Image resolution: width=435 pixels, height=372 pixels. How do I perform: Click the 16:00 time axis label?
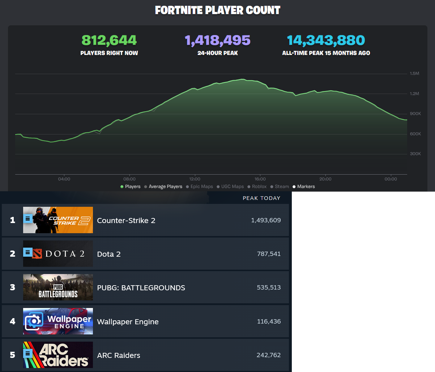(x=260, y=179)
